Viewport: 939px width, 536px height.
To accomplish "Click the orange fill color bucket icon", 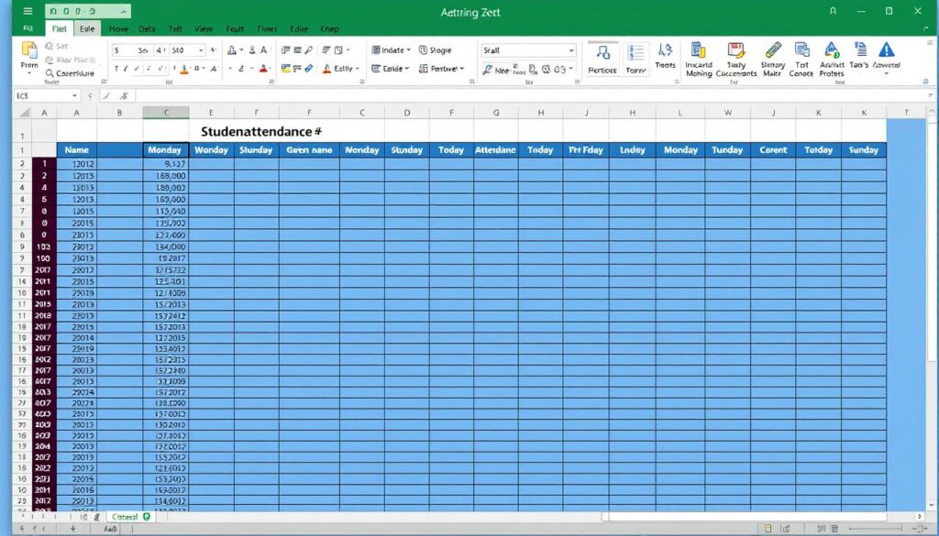I will pos(184,70).
